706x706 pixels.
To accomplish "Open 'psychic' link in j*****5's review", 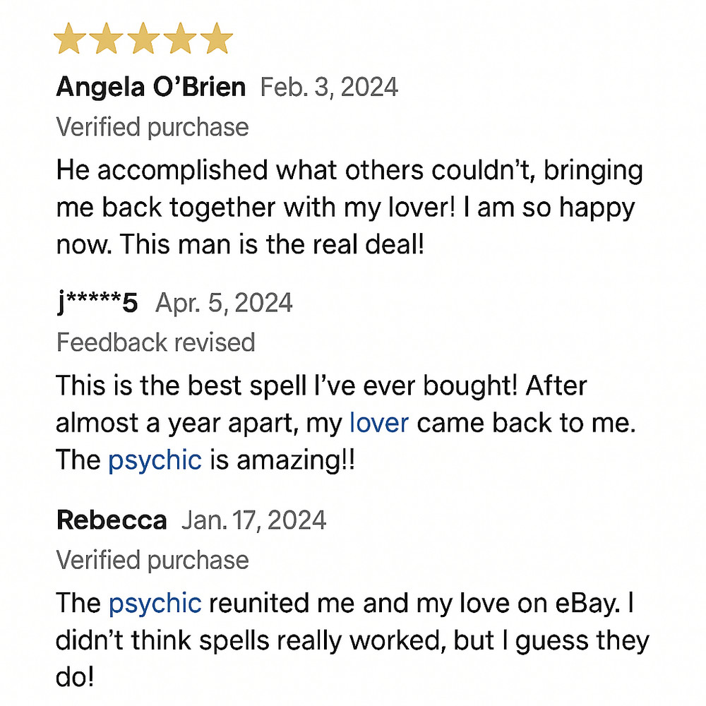I will (155, 460).
